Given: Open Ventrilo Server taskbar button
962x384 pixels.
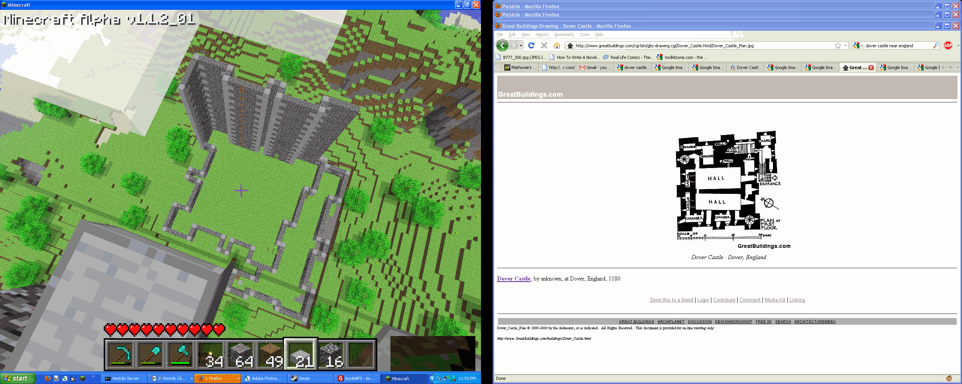Looking at the screenshot, I should tap(124, 378).
